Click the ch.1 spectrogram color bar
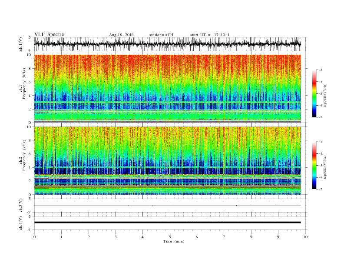This screenshot has width=344, height=266. coord(314,93)
